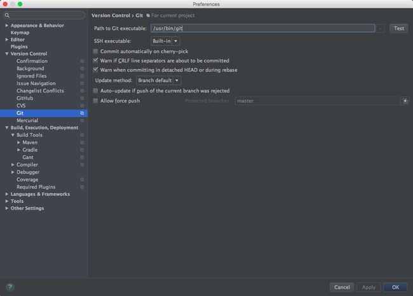Viewport: 413px width, 296px height.
Task: Focus the settings search box
Action: (x=44, y=15)
